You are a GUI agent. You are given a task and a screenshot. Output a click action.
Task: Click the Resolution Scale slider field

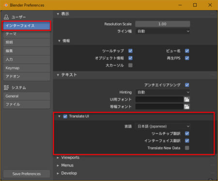[x=163, y=24]
